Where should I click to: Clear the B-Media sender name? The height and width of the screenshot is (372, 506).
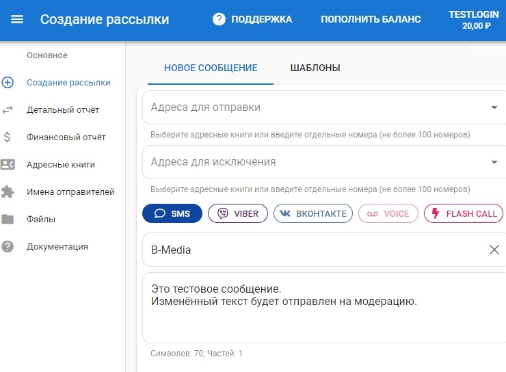click(x=494, y=250)
